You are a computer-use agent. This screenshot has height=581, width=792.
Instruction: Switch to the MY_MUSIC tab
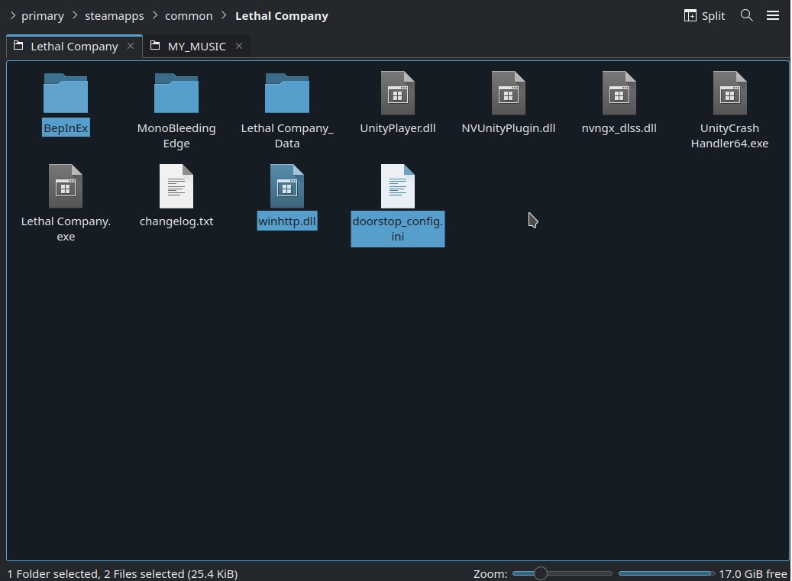(196, 47)
